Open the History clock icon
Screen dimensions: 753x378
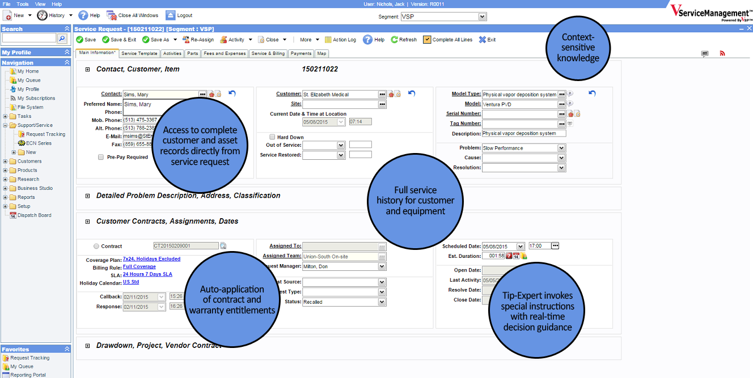(x=42, y=15)
